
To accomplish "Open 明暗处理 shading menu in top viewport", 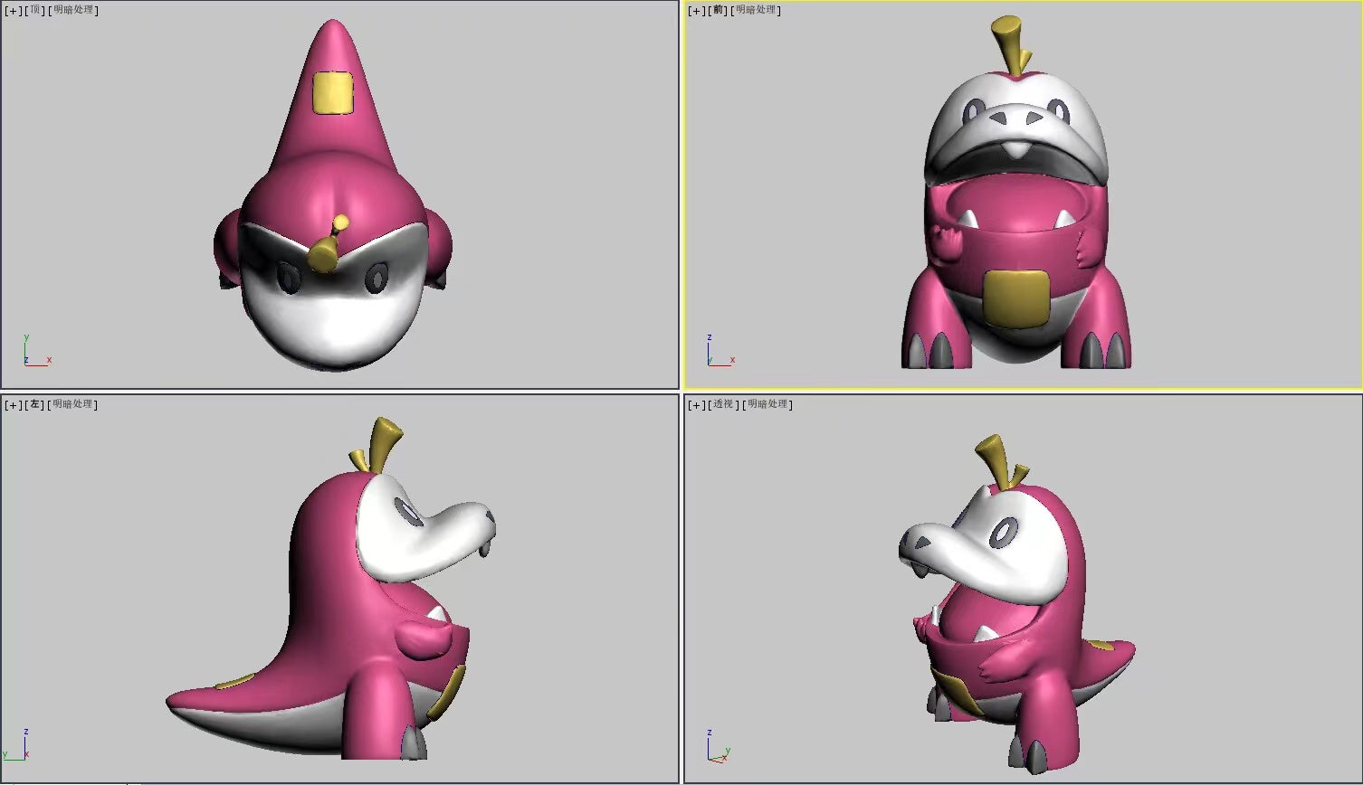I will tap(73, 11).
